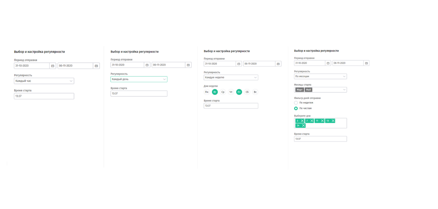The image size is (438, 209).
Task: Open end date calendar in Каждый день form
Action: coord(188,65)
